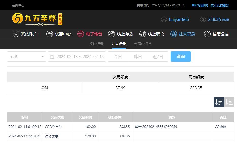This screenshot has height=142, width=237.
Task: Click the 交易类别 column header
Action: [x=58, y=117]
